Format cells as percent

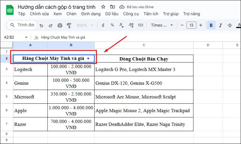point(112,25)
